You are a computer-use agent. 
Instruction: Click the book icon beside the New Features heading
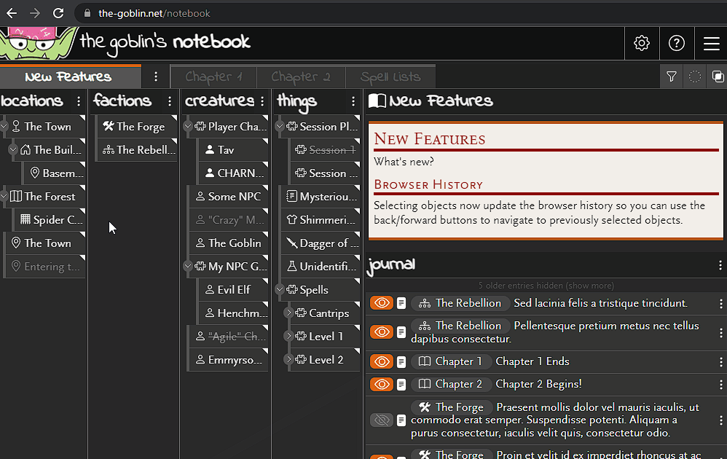(377, 101)
